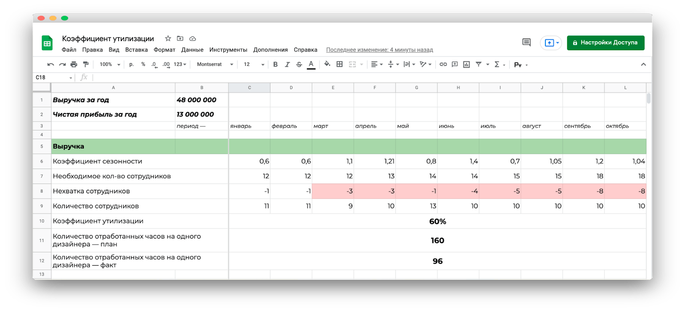Activate the paint format roller tool
685x326 pixels.
pos(86,65)
